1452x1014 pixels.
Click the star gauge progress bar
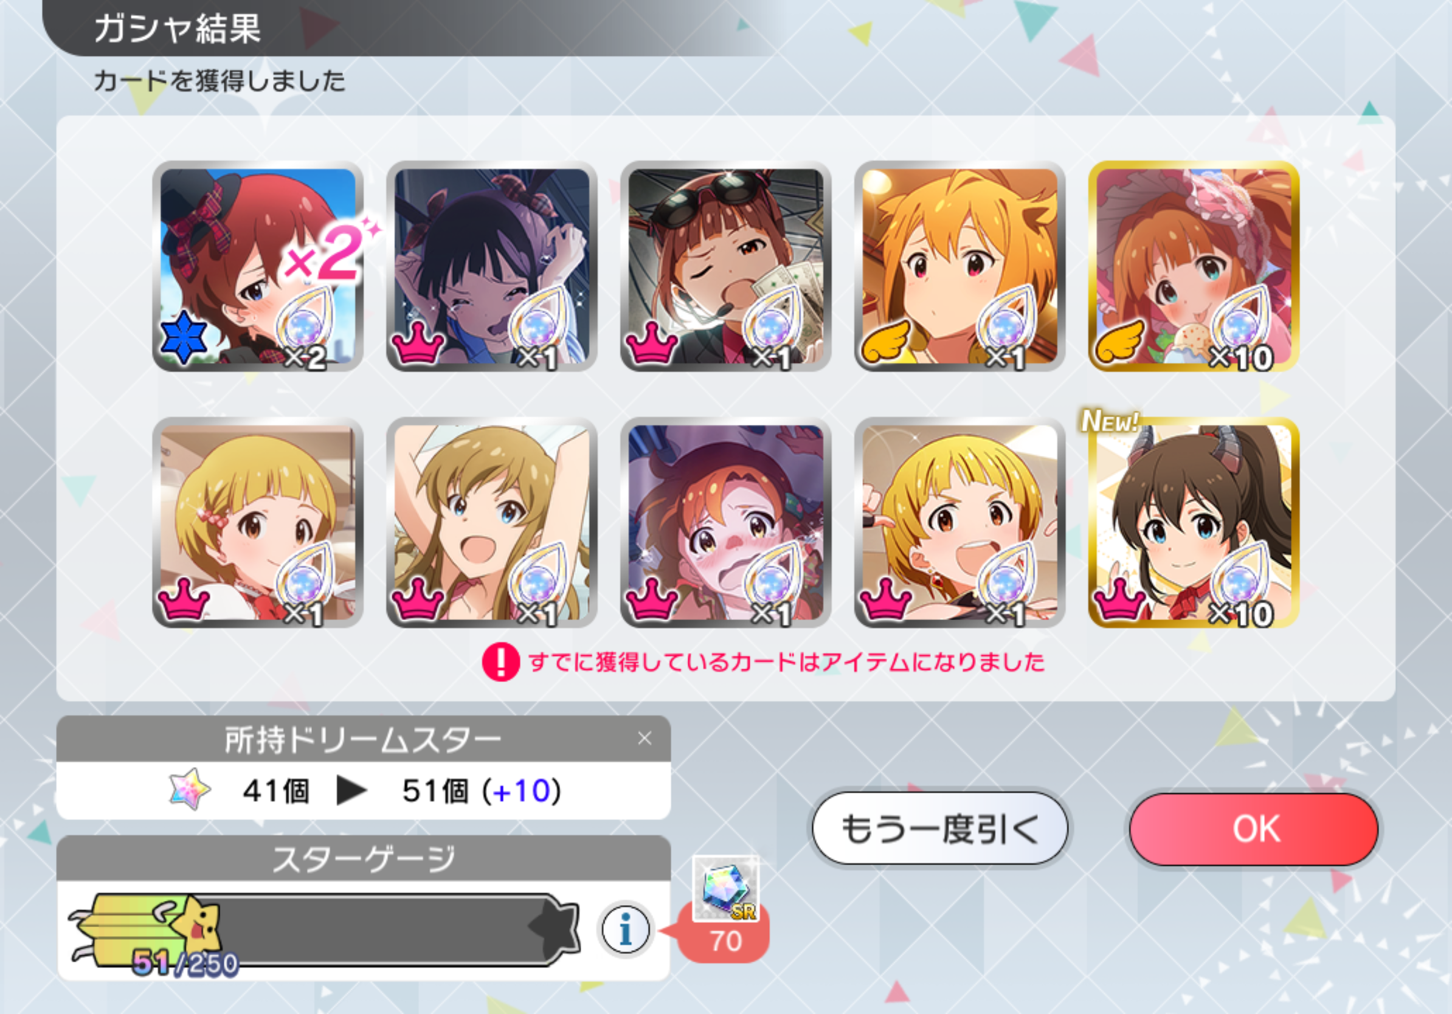tap(326, 929)
